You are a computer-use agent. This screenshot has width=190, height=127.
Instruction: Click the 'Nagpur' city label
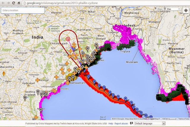coord(34,51)
